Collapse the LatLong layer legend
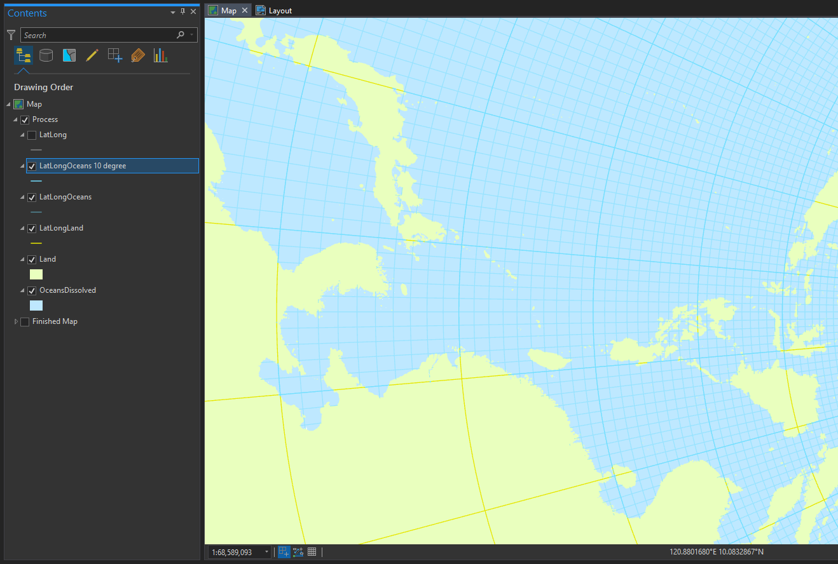This screenshot has height=564, width=838. (22, 135)
